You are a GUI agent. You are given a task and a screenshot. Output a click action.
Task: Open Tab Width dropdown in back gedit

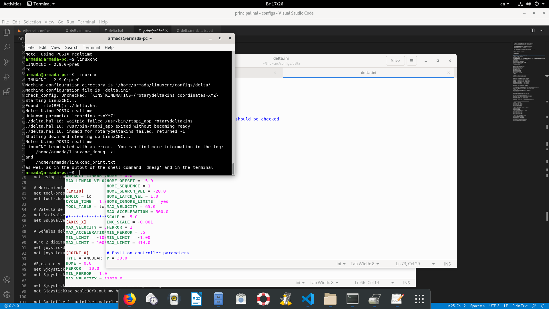pos(324,283)
